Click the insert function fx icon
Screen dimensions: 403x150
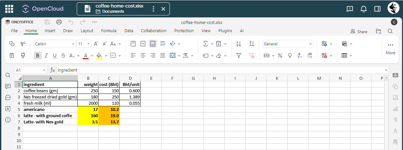[52, 70]
